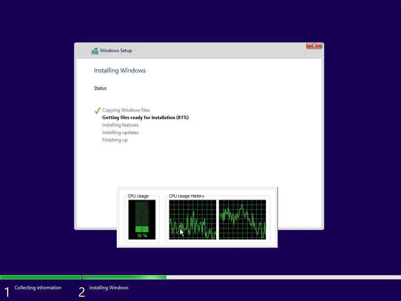Click the Installing Windows bottom progress bar
The image size is (401, 301).
(x=241, y=277)
